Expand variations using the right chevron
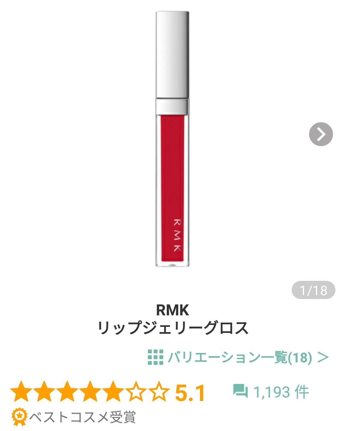The width and height of the screenshot is (345, 431). pos(323,357)
